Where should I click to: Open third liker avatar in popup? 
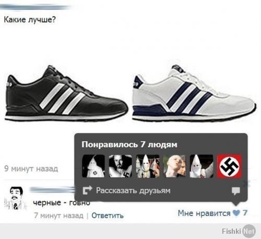pyautogui.click(x=148, y=166)
